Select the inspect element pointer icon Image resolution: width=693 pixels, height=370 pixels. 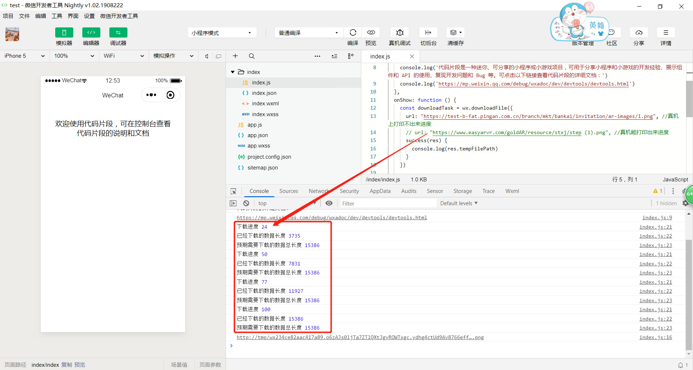pos(234,191)
